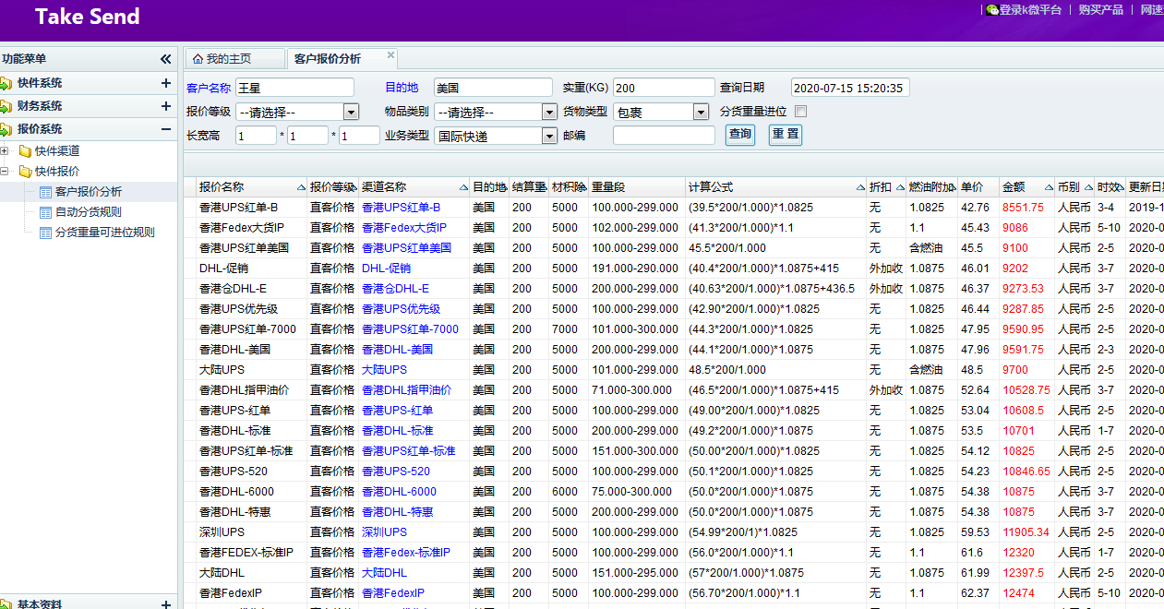Click the 分货重量可进位规则 table icon

point(46,233)
